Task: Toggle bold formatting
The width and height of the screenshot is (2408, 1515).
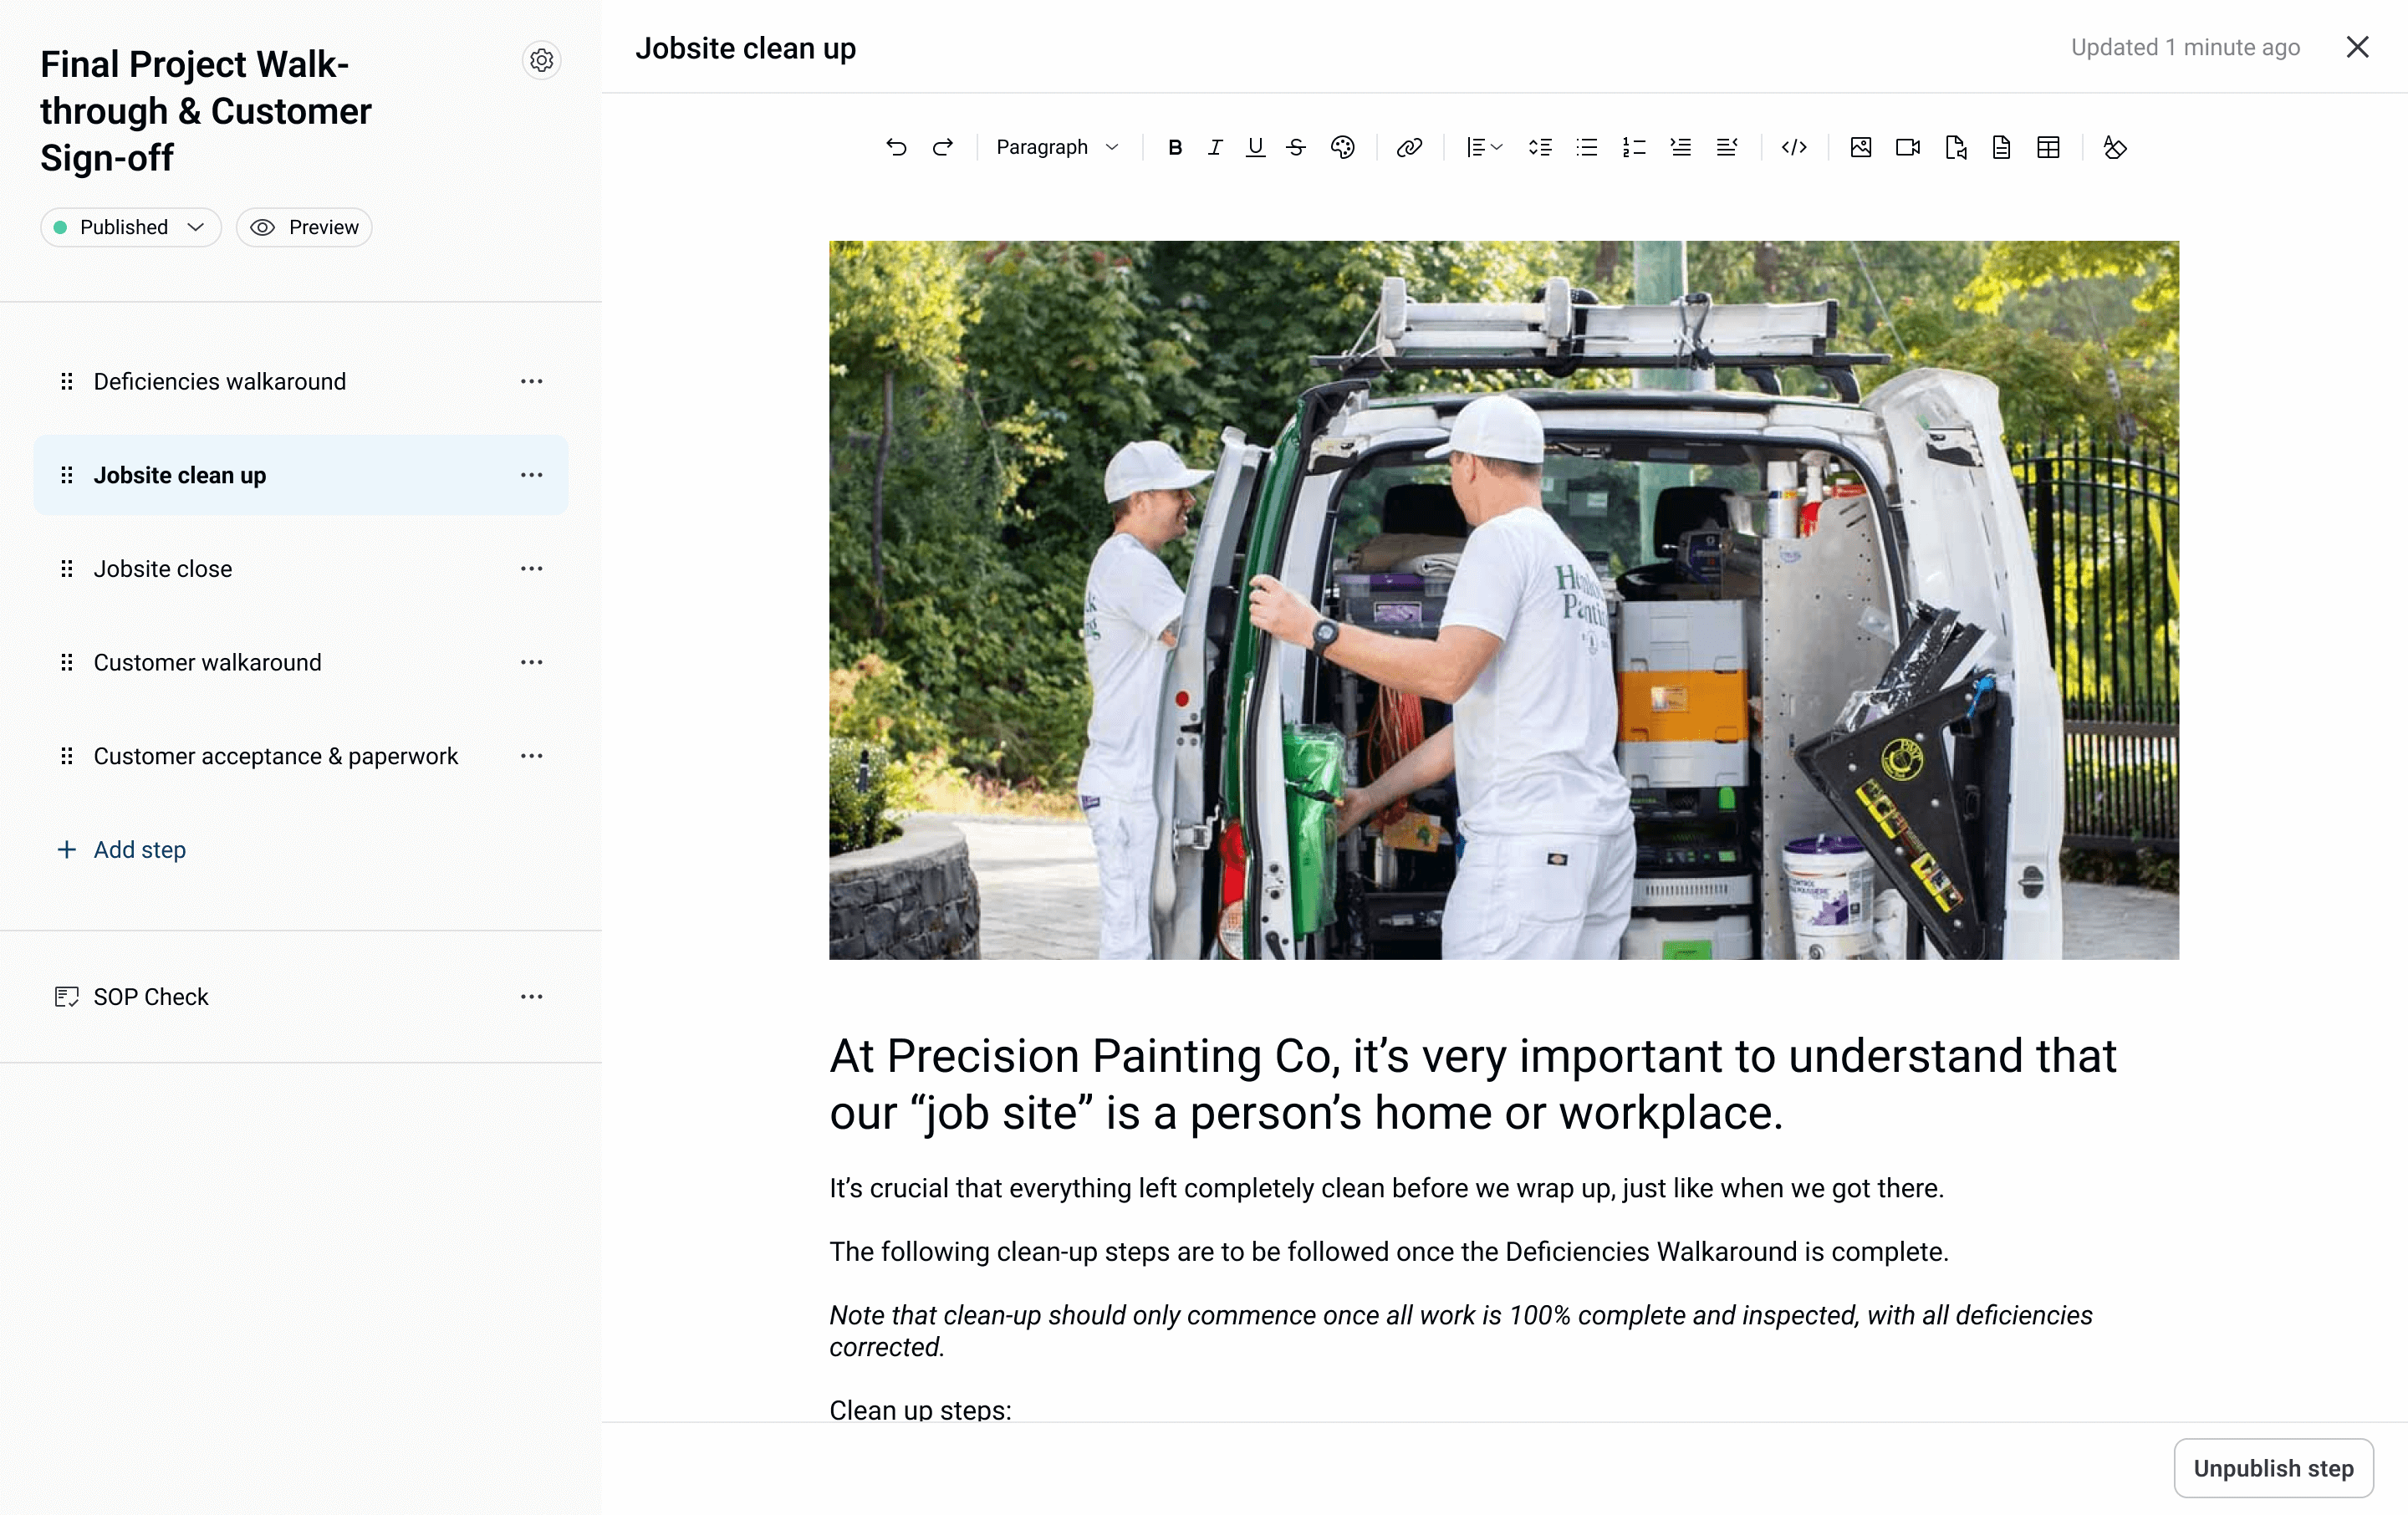Action: coord(1175,148)
